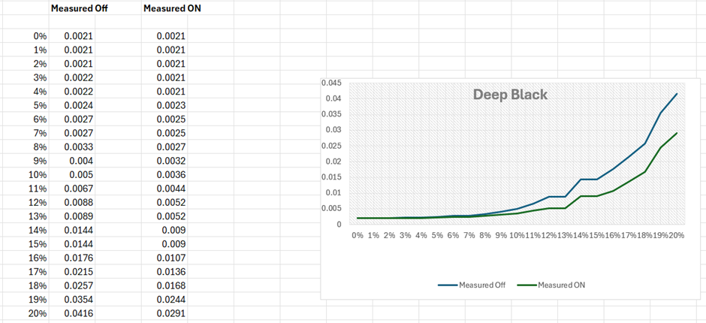Select the cell containing 0.0136
The width and height of the screenshot is (706, 323).
(171, 272)
